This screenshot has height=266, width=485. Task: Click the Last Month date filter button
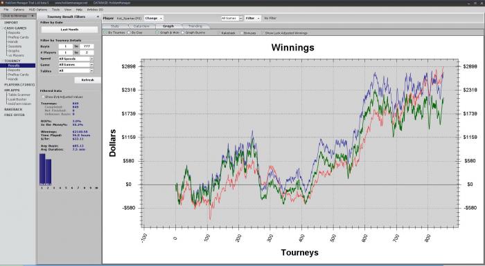pos(69,30)
